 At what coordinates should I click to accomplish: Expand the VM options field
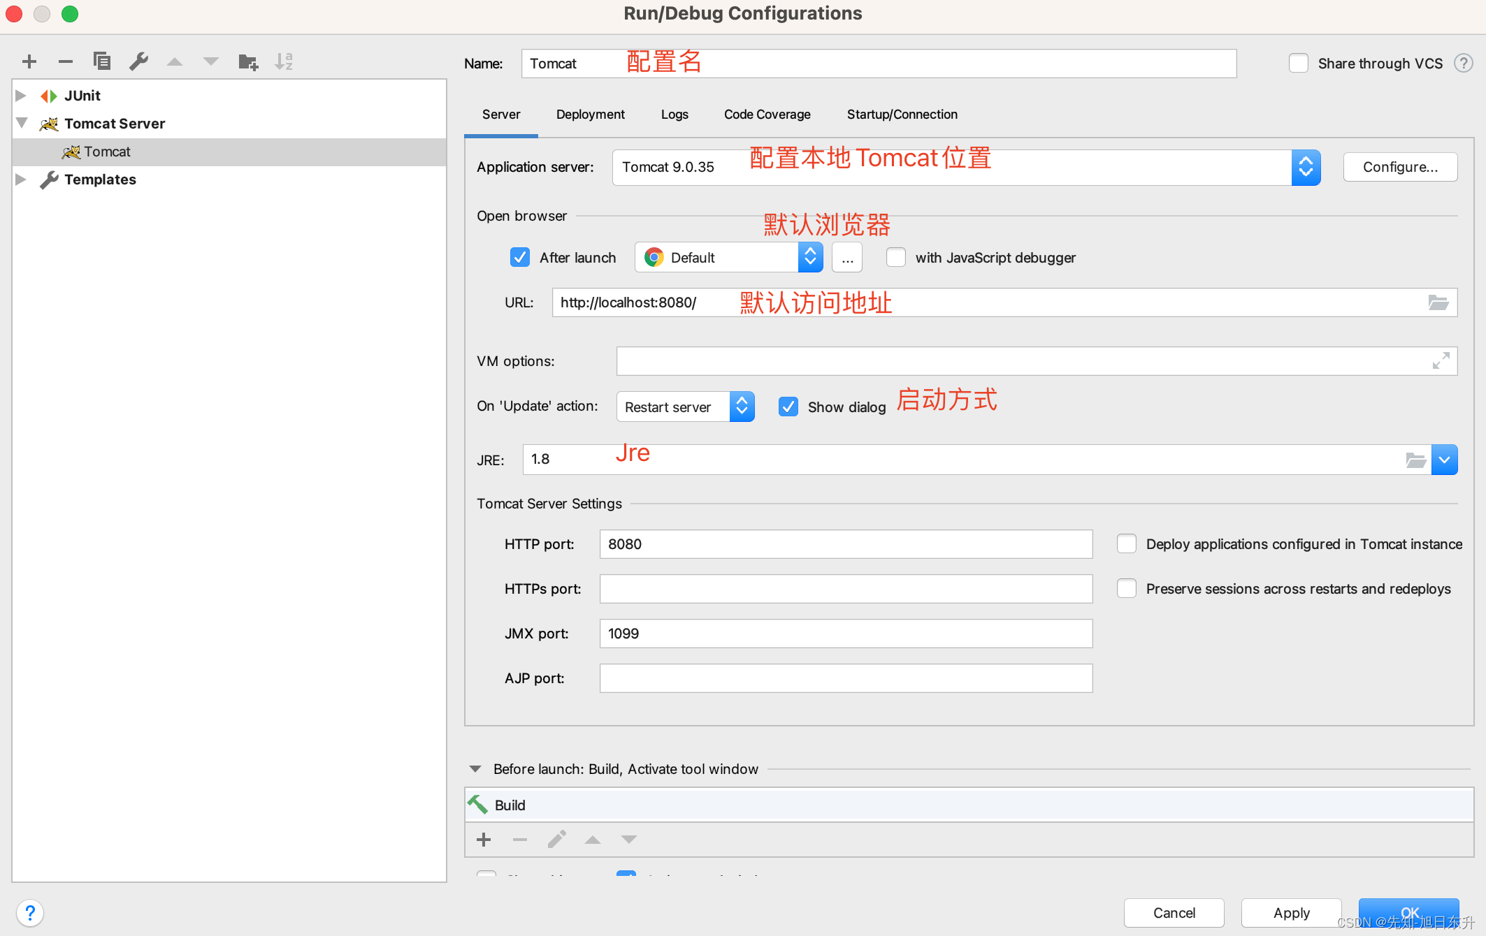1441,361
